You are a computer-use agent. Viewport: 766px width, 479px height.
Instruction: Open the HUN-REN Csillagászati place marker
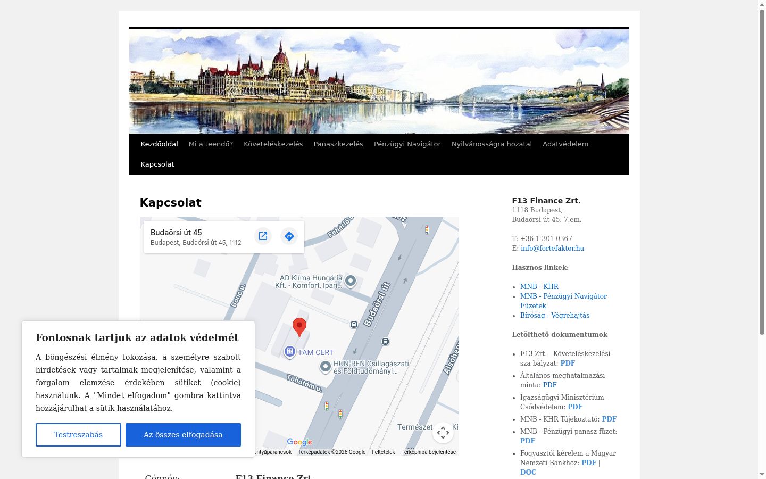(326, 367)
